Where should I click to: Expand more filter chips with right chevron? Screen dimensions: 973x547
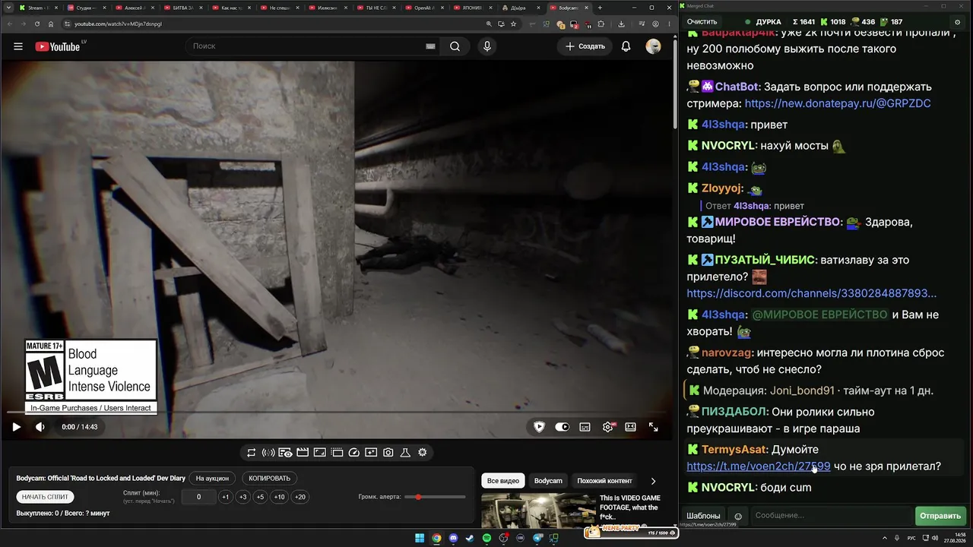tap(653, 481)
